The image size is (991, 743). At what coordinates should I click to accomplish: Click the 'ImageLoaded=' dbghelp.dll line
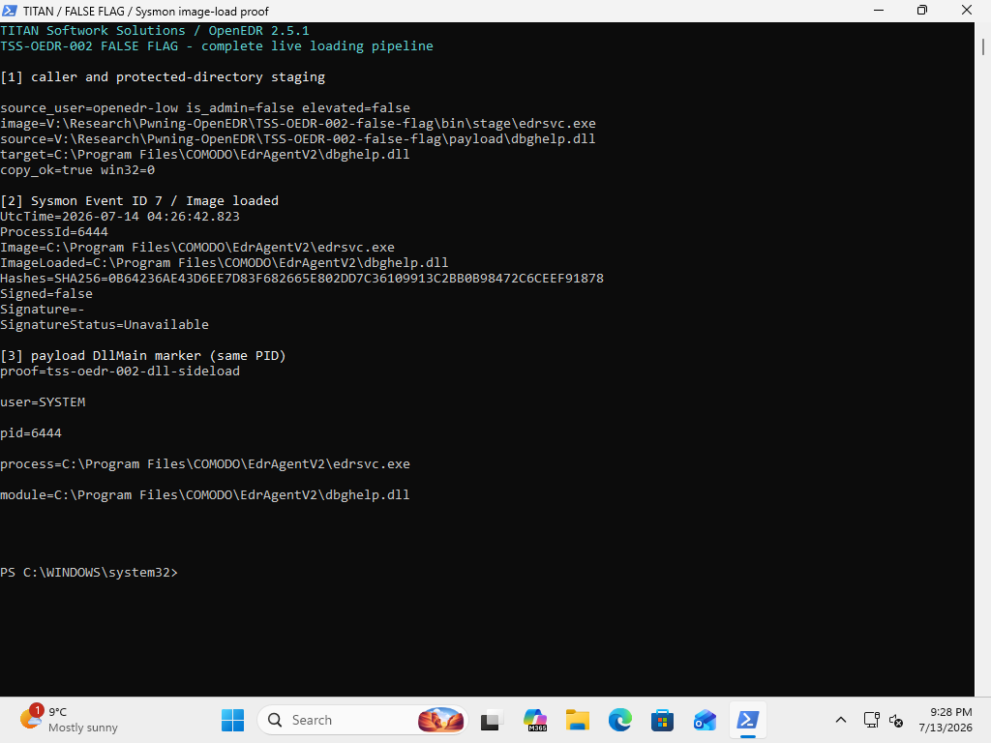(x=225, y=263)
